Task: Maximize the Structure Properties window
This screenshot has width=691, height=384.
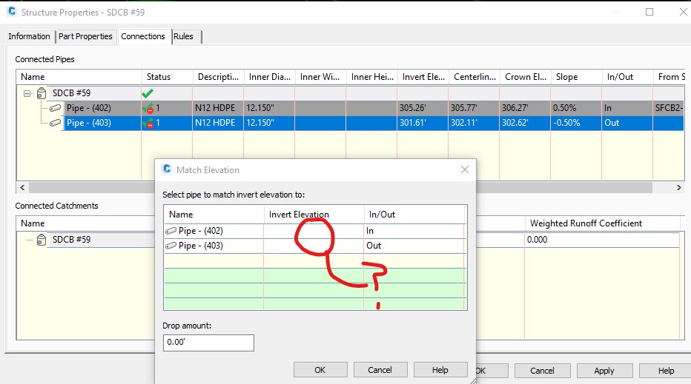Action: 649,12
